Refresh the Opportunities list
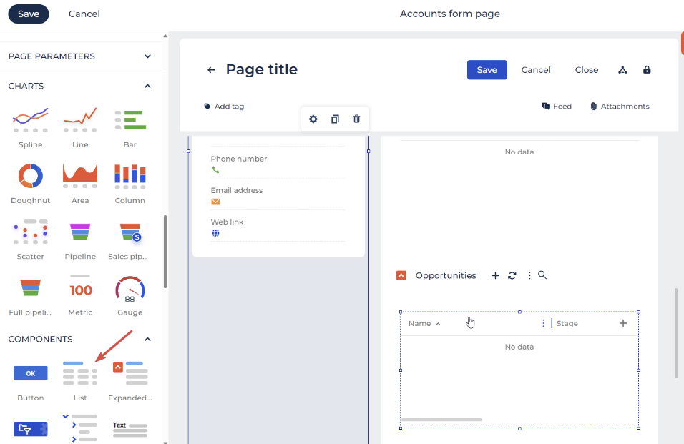This screenshot has height=444, width=684. pyautogui.click(x=512, y=275)
